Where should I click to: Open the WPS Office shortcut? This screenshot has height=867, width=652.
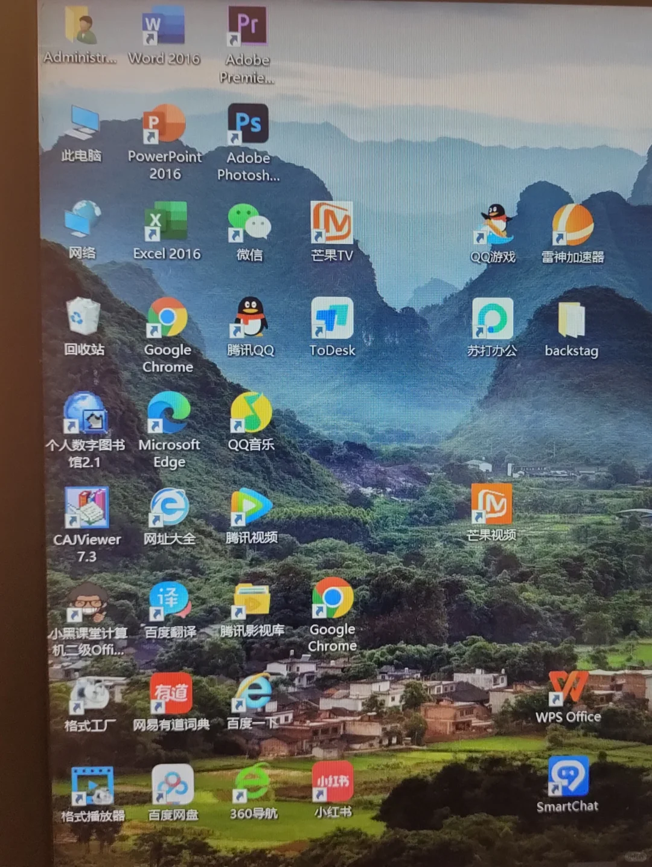point(568,689)
